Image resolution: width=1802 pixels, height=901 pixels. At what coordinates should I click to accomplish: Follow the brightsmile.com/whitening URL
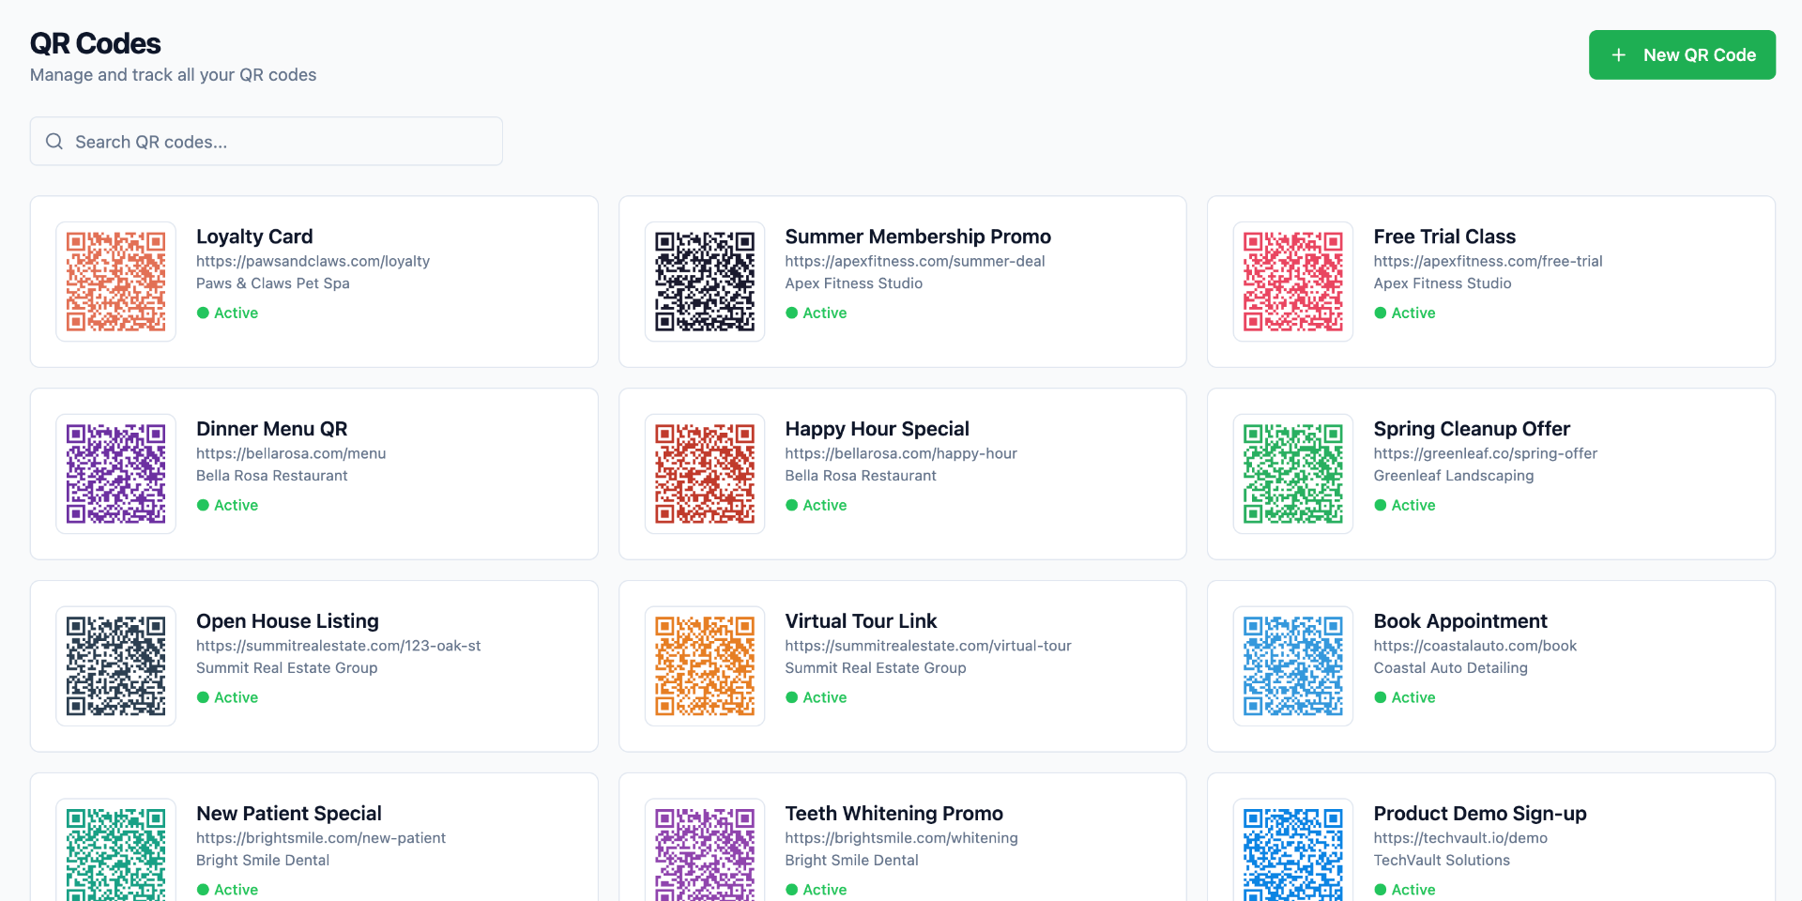pos(902,838)
